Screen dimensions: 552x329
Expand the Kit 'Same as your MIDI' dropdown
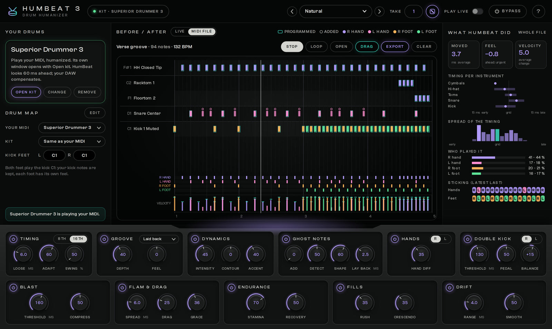click(x=72, y=141)
